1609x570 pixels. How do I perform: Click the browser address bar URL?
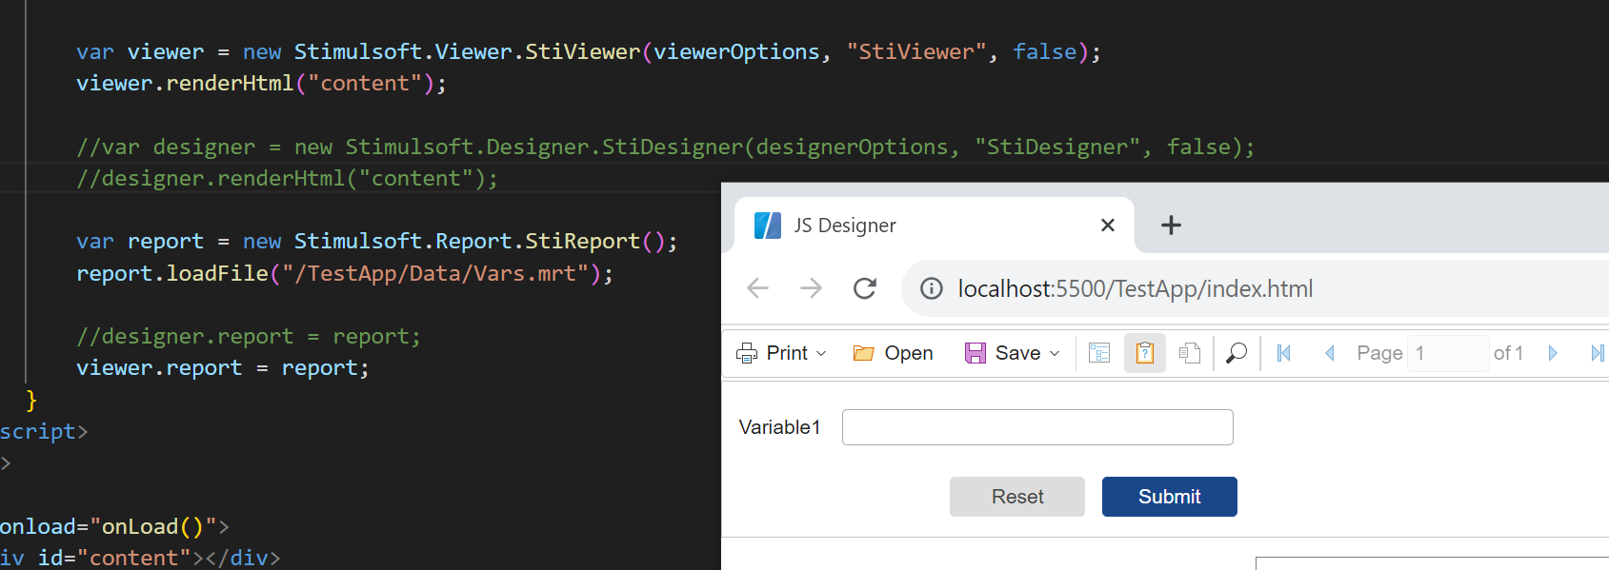(1135, 288)
